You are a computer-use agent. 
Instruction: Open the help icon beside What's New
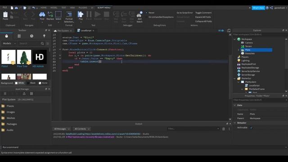point(267,8)
